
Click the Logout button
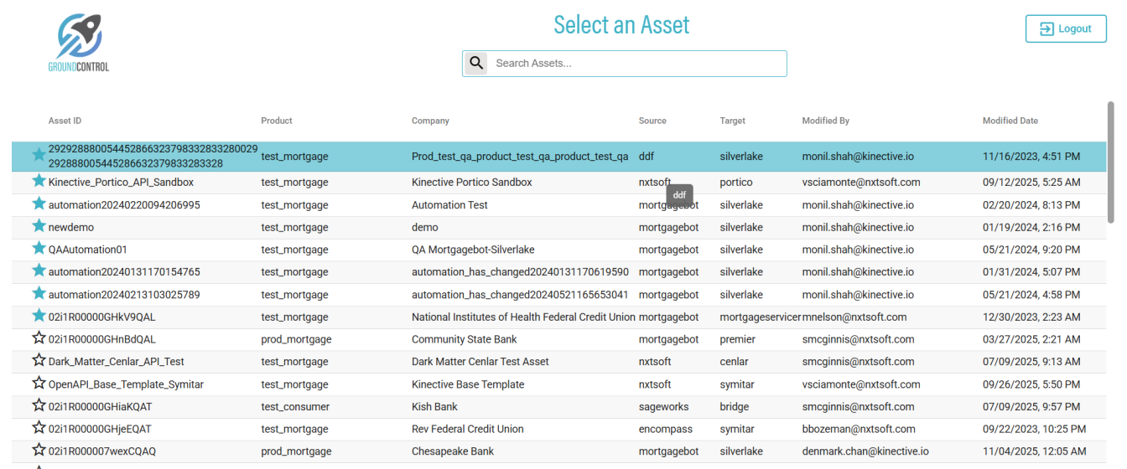tap(1065, 28)
